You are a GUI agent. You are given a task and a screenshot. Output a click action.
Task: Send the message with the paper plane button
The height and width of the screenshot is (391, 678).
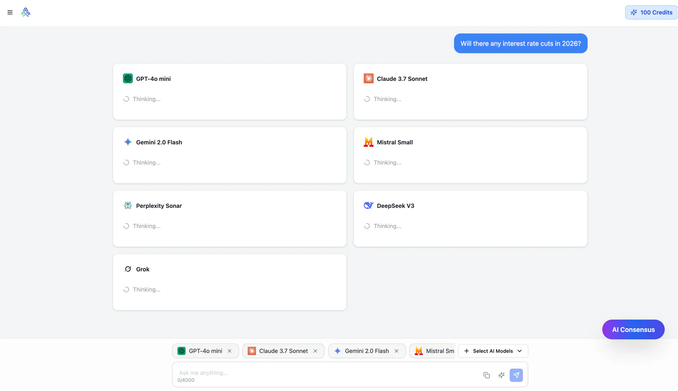click(x=516, y=375)
